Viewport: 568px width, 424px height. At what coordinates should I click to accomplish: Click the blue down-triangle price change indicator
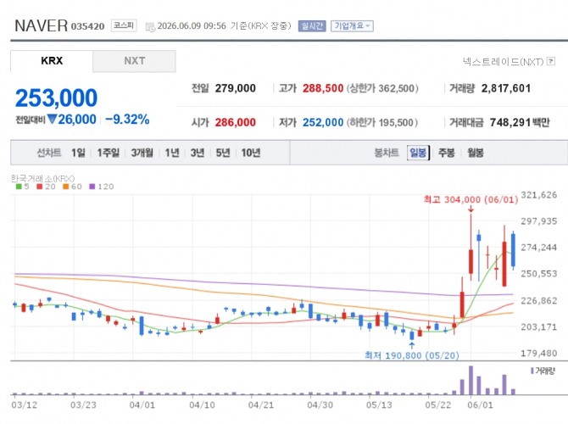(x=53, y=119)
